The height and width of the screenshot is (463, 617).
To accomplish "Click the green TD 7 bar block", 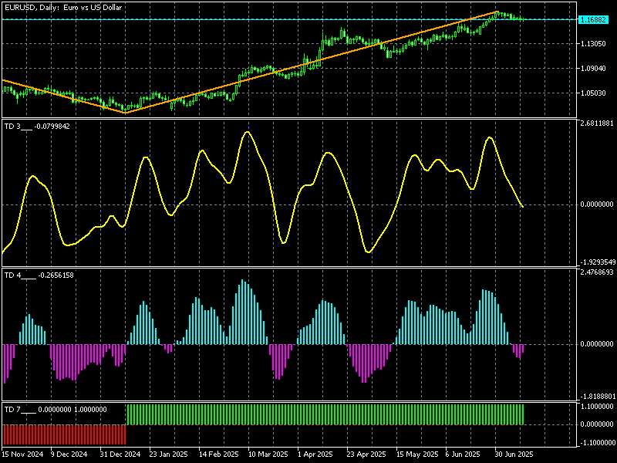I will (x=325, y=414).
